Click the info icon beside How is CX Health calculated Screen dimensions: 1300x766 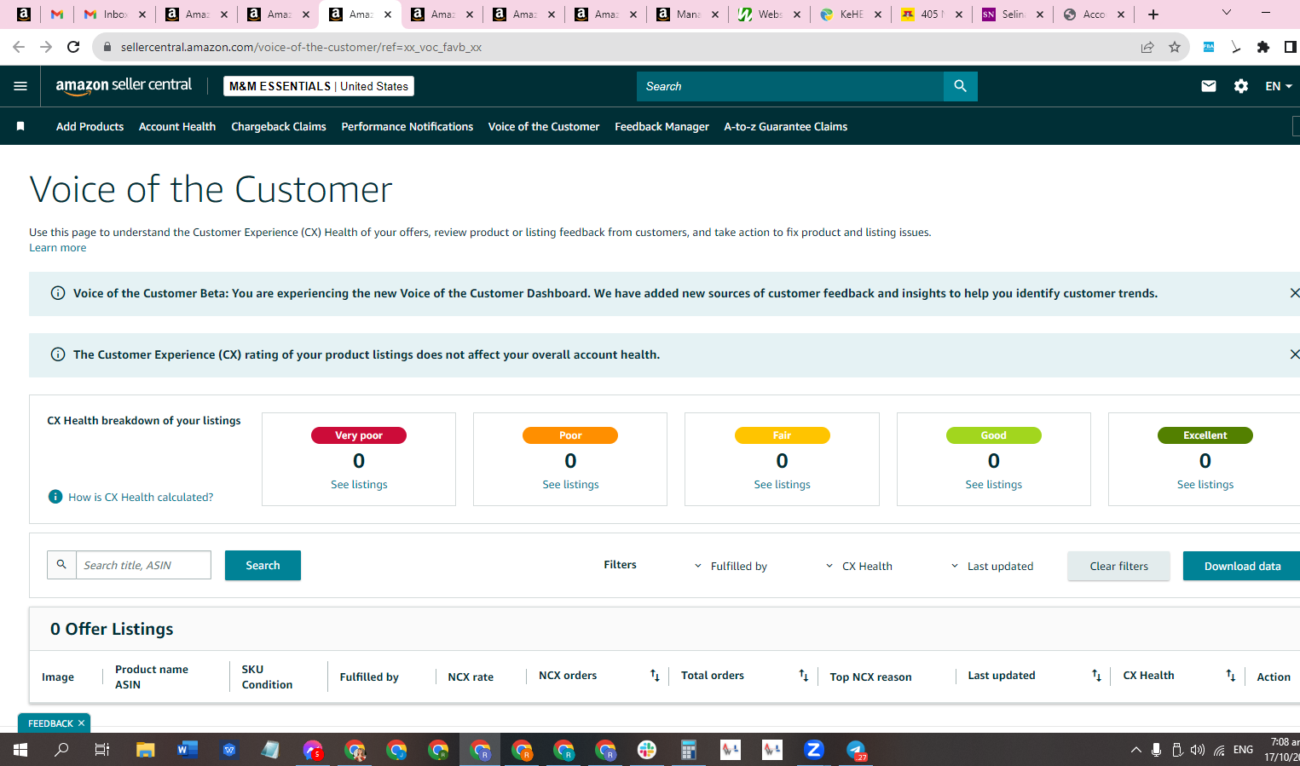tap(55, 497)
